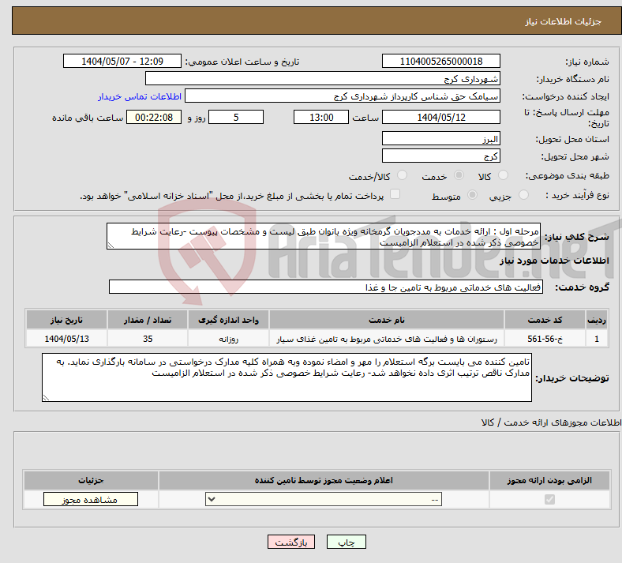Viewport: 622px width, 563px height.
Task: Click the الزامی بودن ارائه مجوز column header
Action: pyautogui.click(x=549, y=480)
